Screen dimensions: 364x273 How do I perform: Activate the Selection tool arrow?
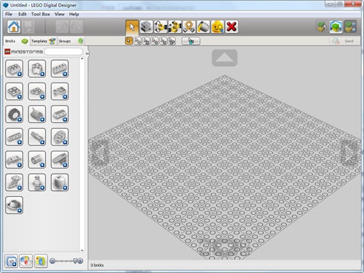click(x=132, y=27)
